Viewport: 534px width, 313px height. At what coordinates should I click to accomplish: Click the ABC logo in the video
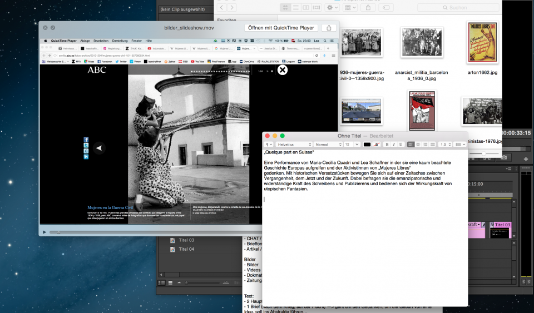[97, 69]
